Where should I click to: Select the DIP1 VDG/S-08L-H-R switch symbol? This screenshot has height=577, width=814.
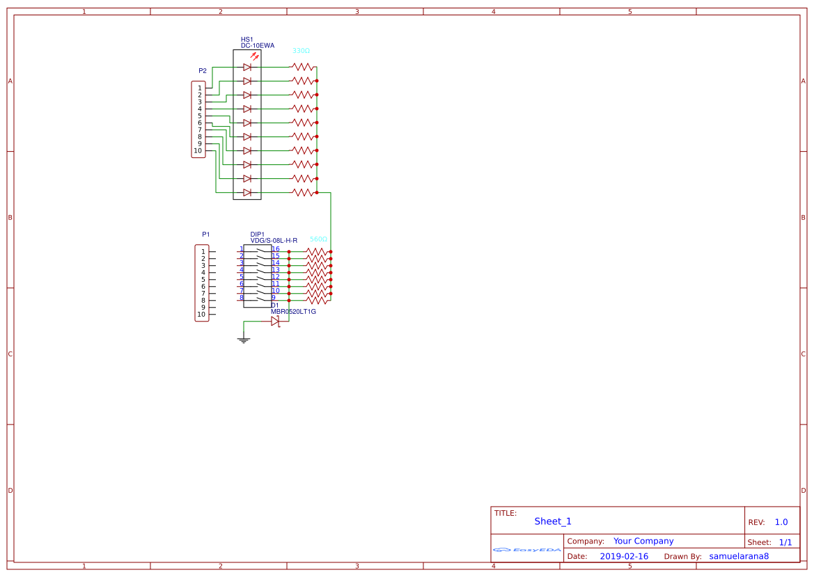click(x=258, y=275)
